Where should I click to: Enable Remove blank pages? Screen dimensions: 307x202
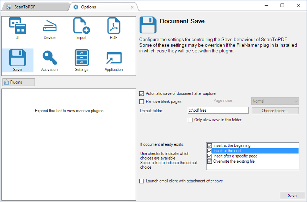click(141, 101)
